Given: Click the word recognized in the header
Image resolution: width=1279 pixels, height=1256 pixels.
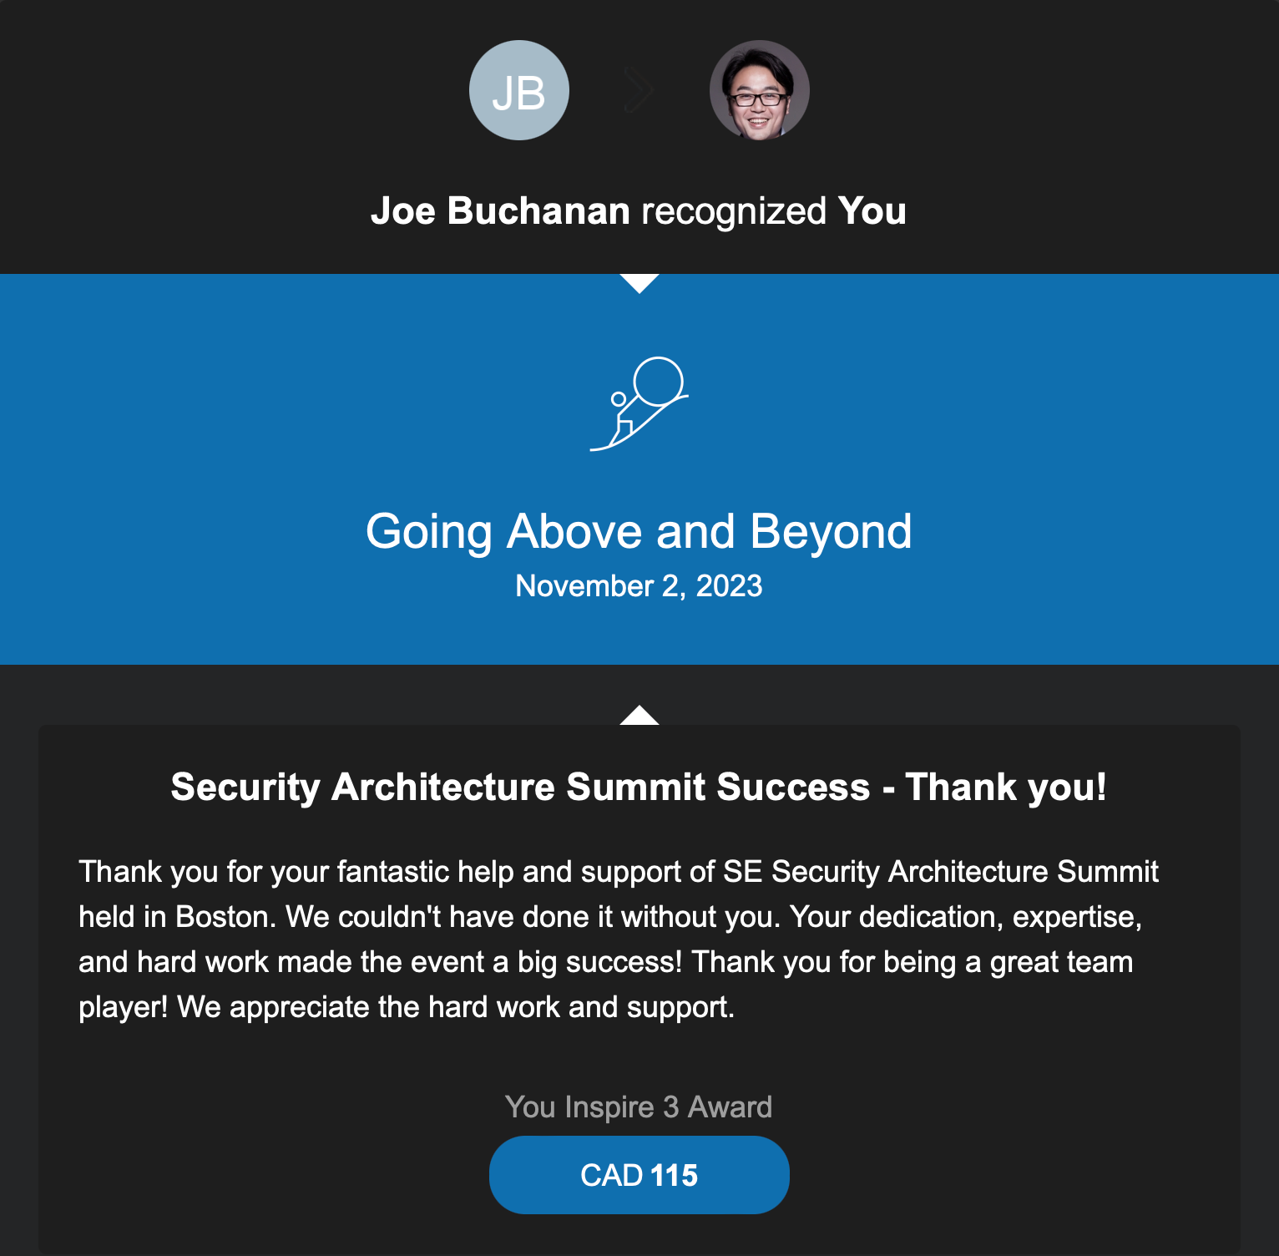Looking at the screenshot, I should 734,210.
